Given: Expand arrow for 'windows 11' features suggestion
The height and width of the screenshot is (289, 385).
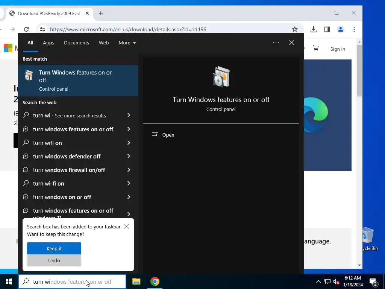Looking at the screenshot, I should pos(129,214).
